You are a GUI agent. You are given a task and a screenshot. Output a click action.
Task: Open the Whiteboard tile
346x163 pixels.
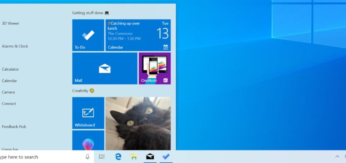[88, 113]
